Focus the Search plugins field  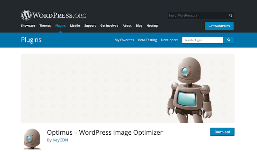203,40
